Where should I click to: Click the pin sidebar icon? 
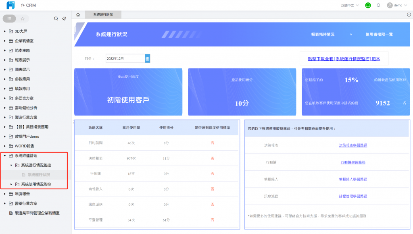(64, 19)
